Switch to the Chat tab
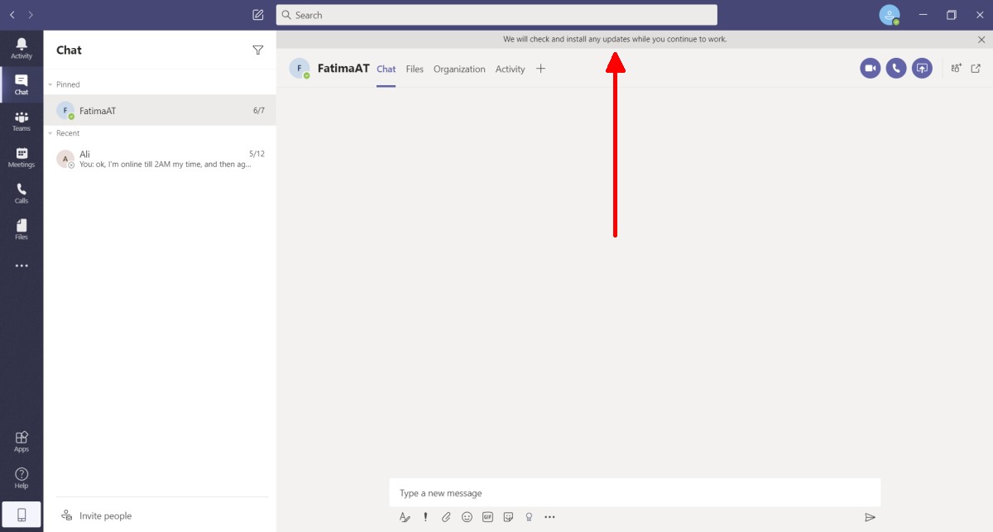 [x=386, y=69]
